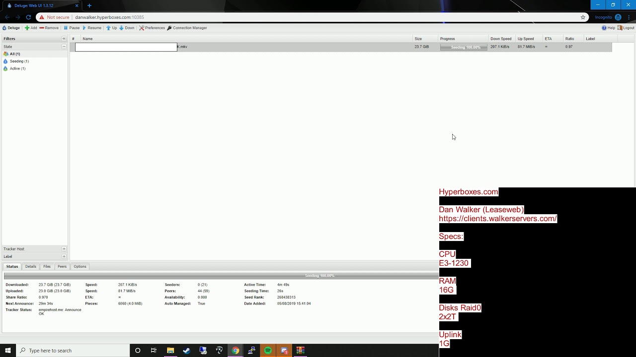This screenshot has height=357, width=636.
Task: Expand the Tracker Host filter section
Action: click(x=64, y=249)
